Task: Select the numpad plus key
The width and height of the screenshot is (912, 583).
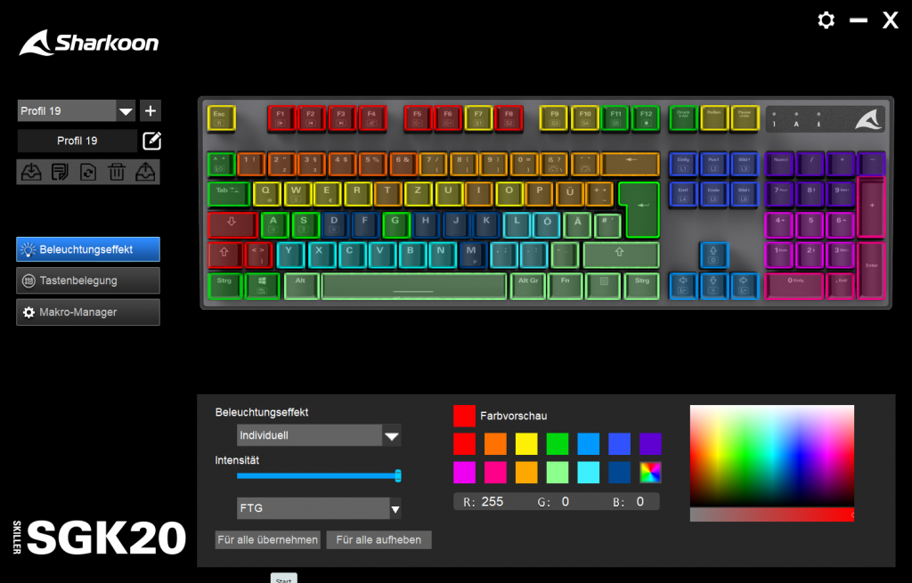Action: (871, 207)
